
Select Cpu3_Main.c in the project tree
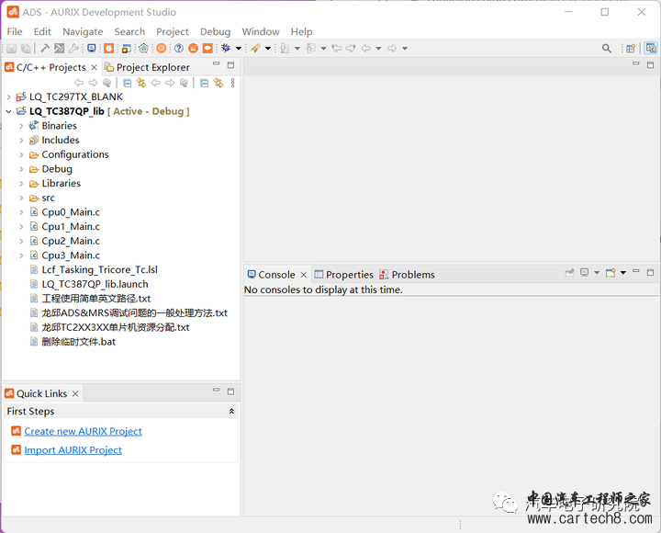point(71,255)
